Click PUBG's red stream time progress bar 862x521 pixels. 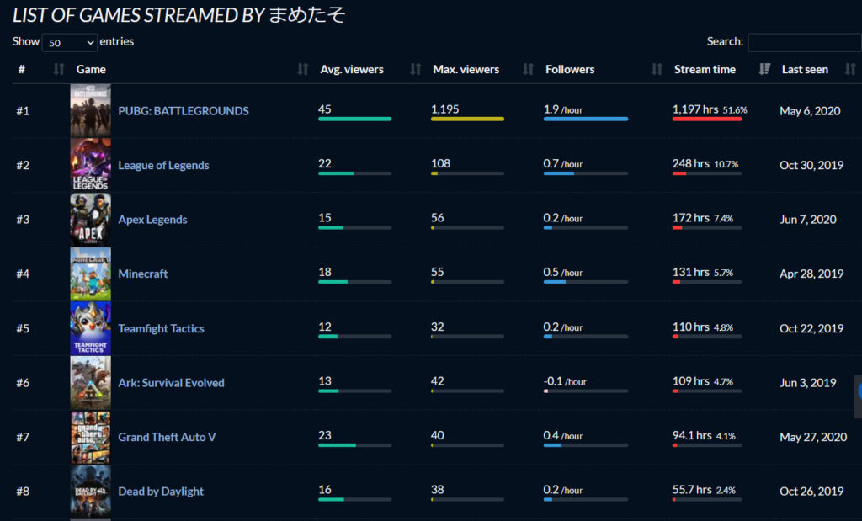coord(707,120)
